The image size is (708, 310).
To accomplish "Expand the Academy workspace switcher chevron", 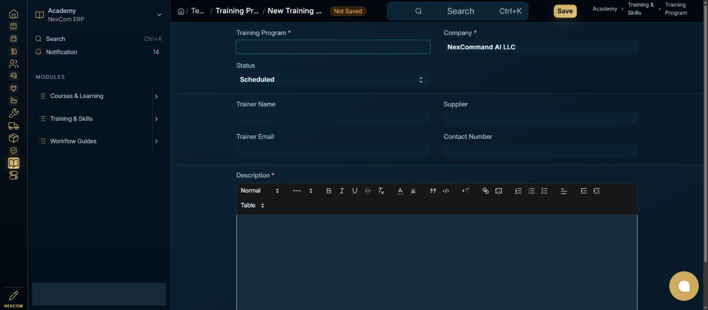I will [159, 15].
